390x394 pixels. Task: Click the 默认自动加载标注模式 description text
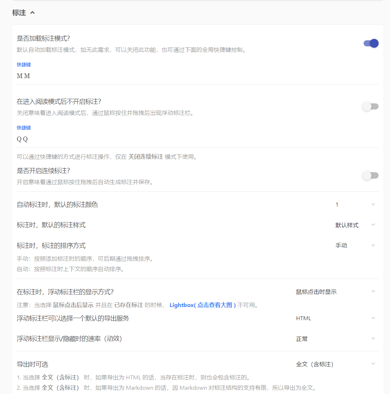[132, 50]
